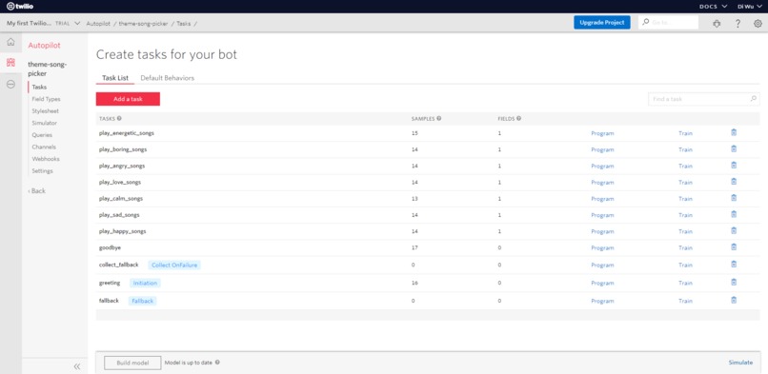768x374 pixels.
Task: Open Tasks in the sidebar
Action: click(39, 87)
